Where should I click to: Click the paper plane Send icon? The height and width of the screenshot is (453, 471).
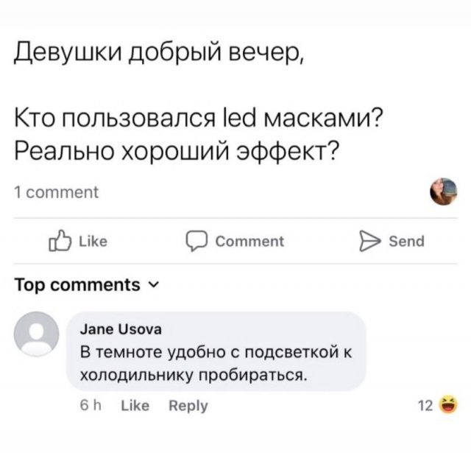click(367, 241)
